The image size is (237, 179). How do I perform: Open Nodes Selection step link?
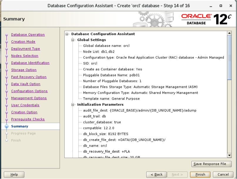click(x=25, y=56)
